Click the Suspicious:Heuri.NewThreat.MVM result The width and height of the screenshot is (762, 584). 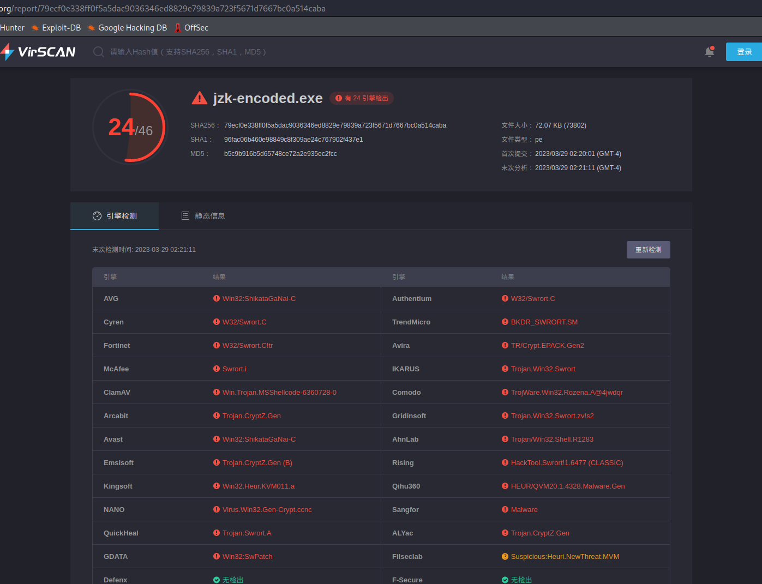[565, 556]
